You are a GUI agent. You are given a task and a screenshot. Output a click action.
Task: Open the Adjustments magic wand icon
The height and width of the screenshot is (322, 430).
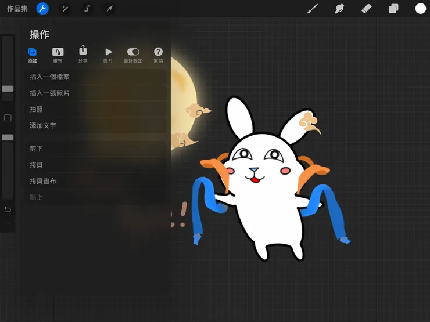64,9
